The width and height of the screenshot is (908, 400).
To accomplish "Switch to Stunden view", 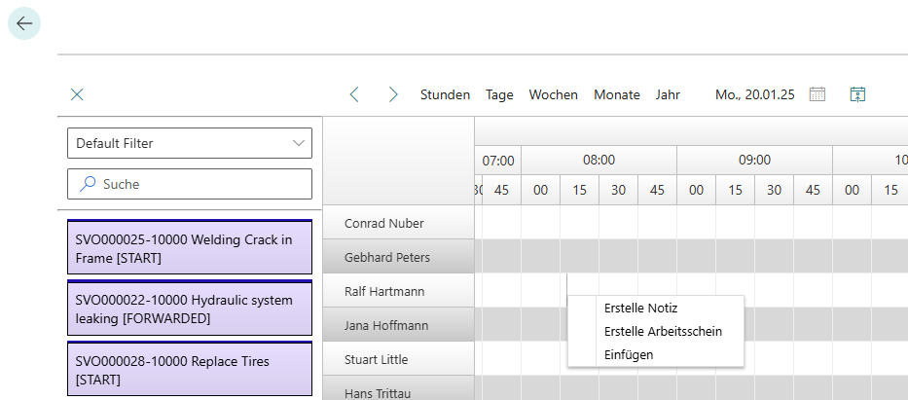I will click(446, 95).
